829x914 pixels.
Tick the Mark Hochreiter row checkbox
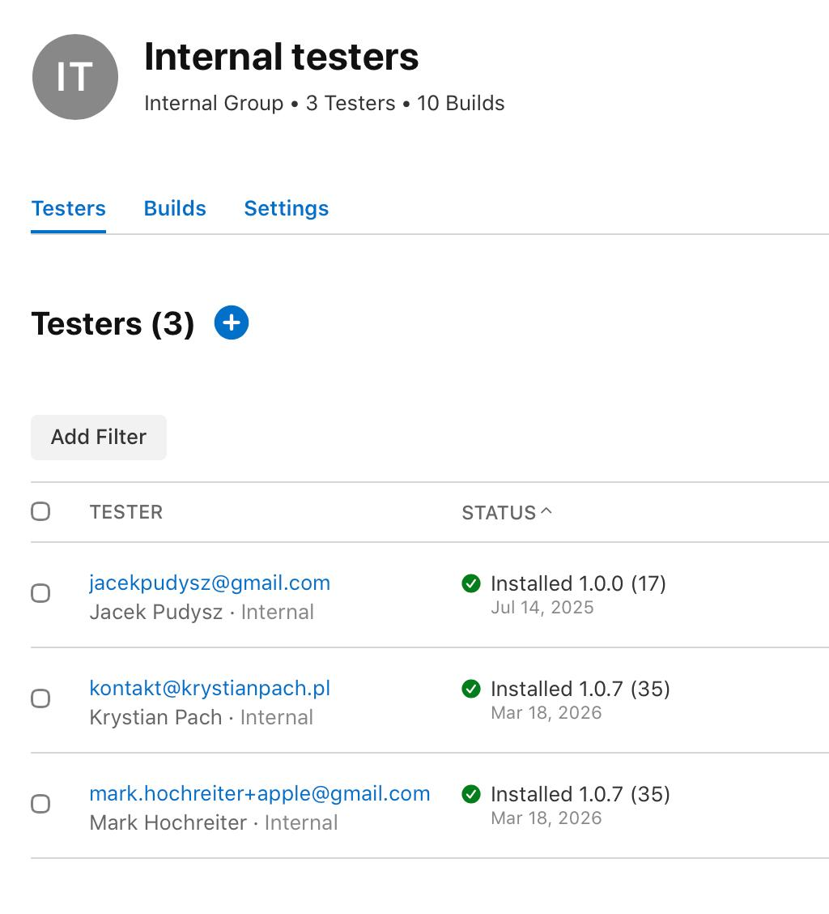(40, 804)
